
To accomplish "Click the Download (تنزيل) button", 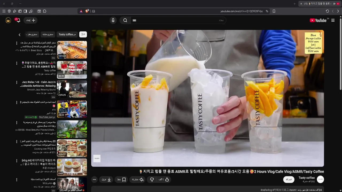I will point(106,179).
